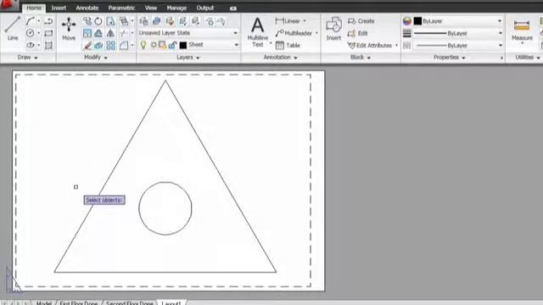The width and height of the screenshot is (543, 305).
Task: Click the Trim tool icon
Action: (x=123, y=33)
